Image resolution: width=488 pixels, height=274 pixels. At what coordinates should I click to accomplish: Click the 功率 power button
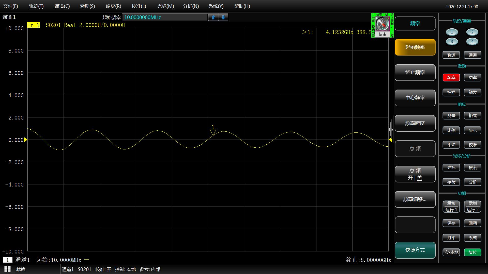pyautogui.click(x=472, y=78)
